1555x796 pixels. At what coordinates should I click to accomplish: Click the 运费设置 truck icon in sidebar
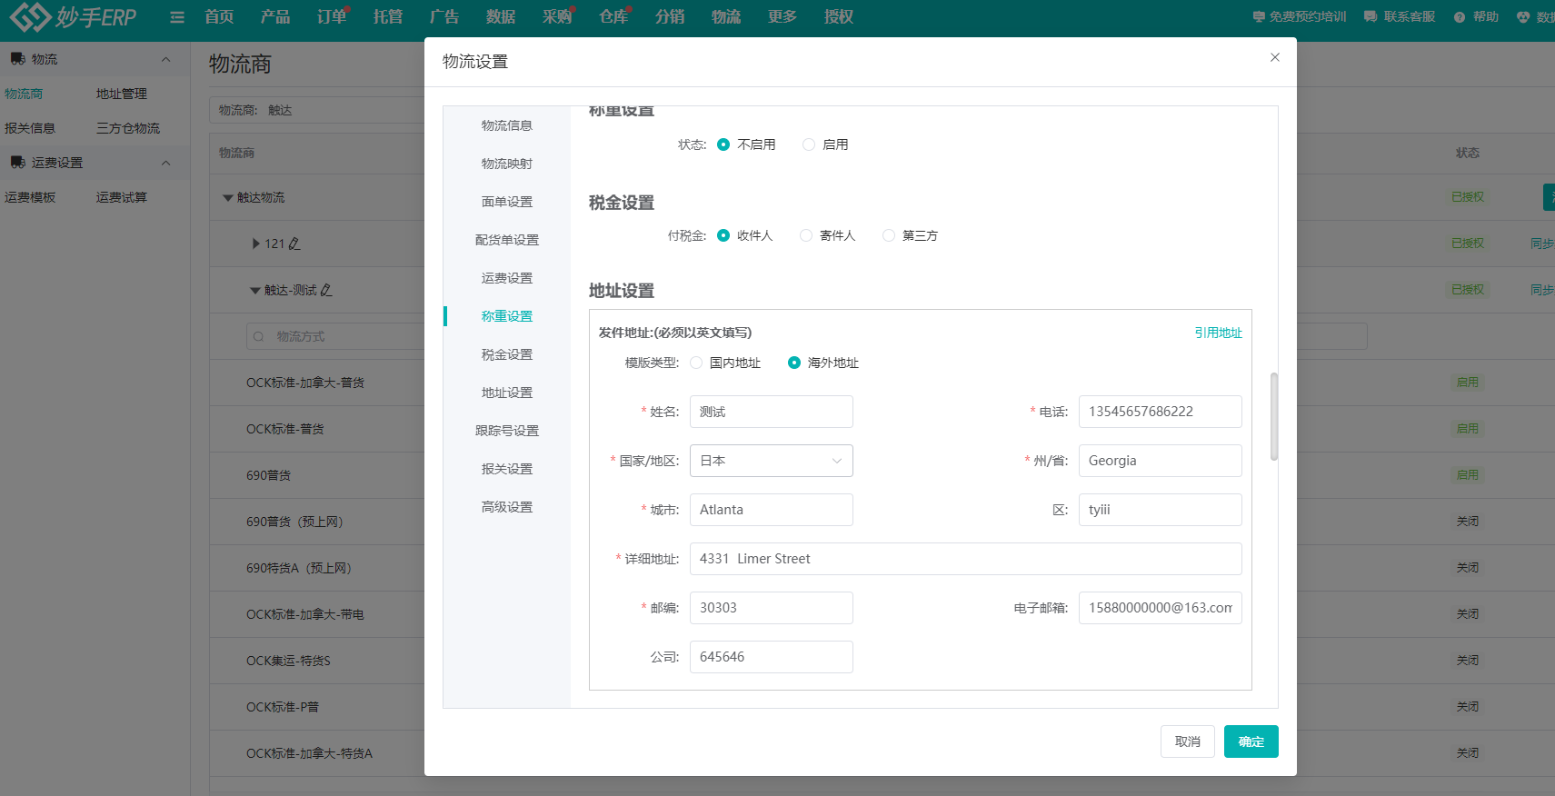[x=17, y=163]
